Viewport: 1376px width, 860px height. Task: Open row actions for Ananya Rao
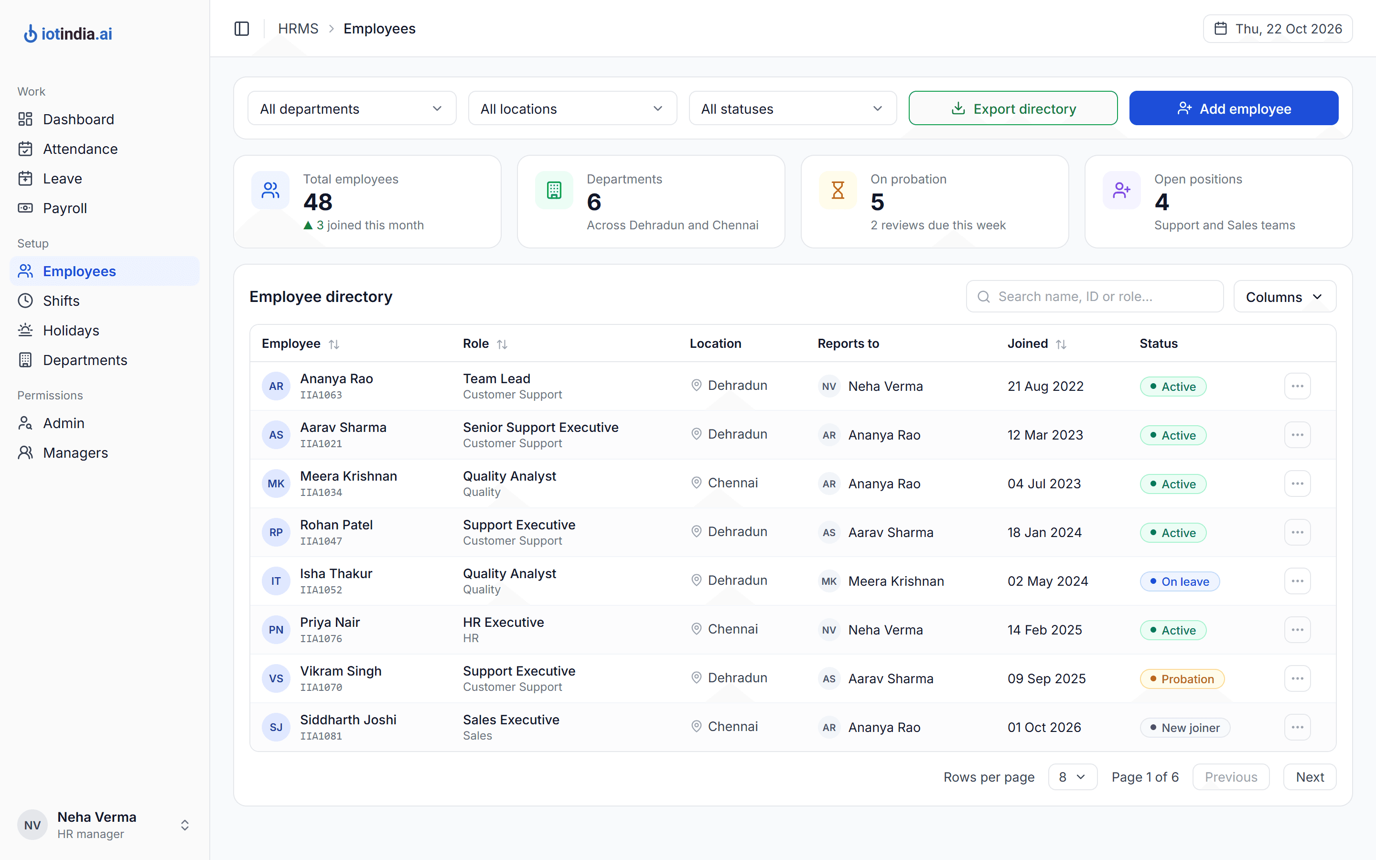tap(1297, 386)
